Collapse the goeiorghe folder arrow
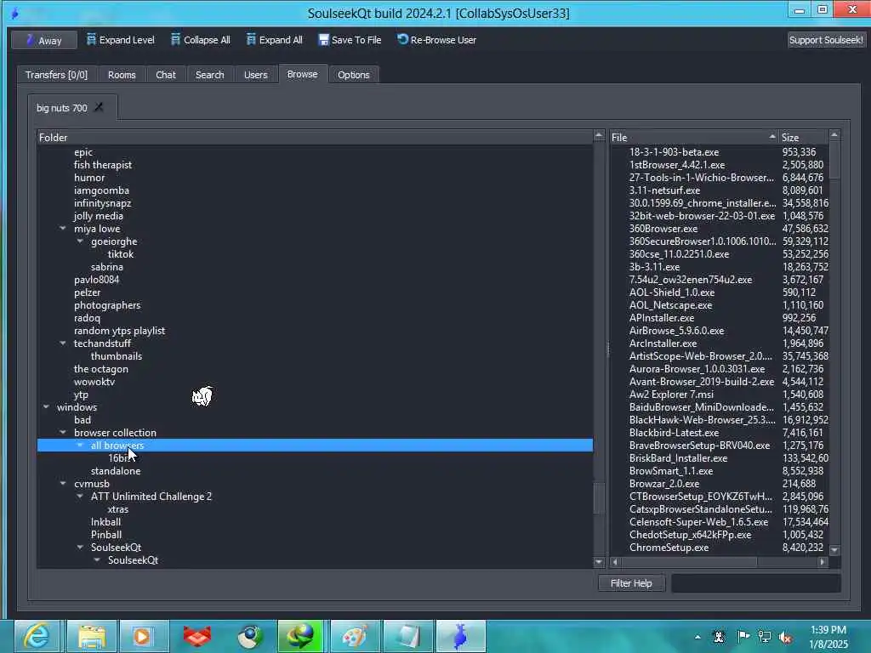Viewport: 871px width, 653px height. tap(80, 241)
